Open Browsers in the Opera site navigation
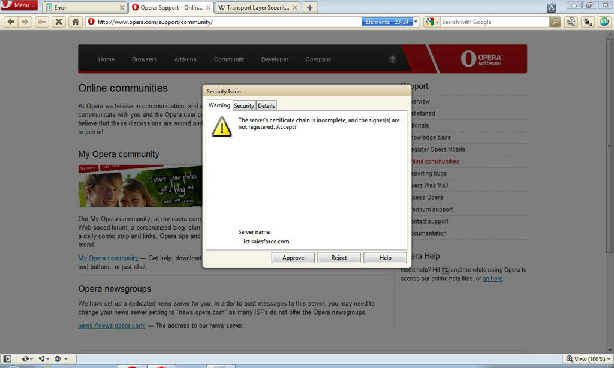 pos(145,59)
